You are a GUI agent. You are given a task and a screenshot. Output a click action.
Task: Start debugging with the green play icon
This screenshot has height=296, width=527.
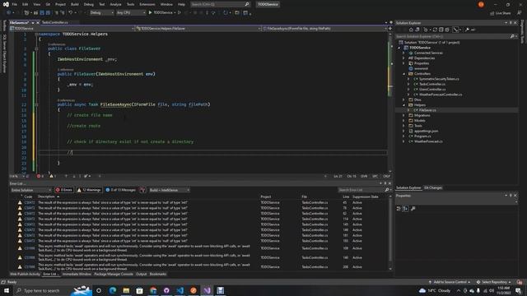[150, 13]
